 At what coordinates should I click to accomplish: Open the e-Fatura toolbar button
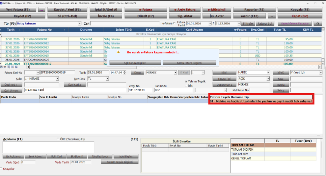click(145, 10)
